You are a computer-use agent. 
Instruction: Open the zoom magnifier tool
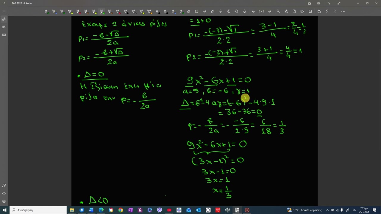278,11
